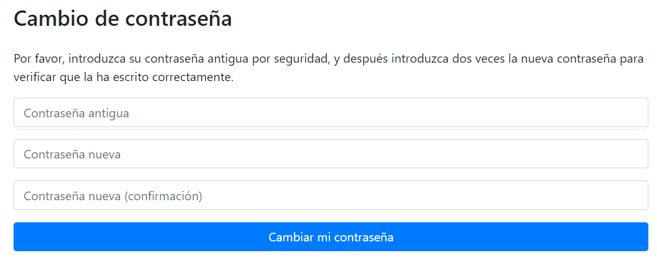Screen dimensions: 657x261
Task: Click the 'Contraseña nueva' placeholder text
Action: 72,155
